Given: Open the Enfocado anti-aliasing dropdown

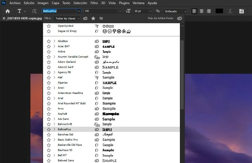Looking at the screenshot, I should click(x=175, y=11).
